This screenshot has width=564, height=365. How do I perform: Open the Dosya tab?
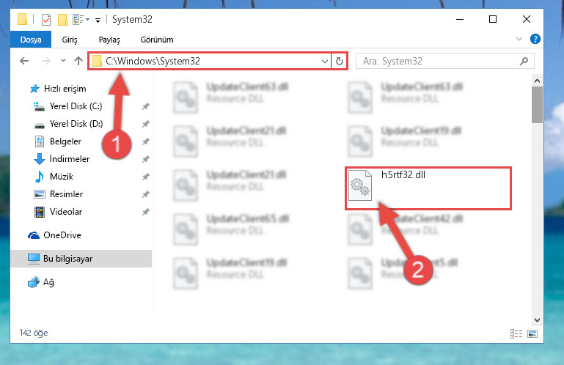pos(31,40)
